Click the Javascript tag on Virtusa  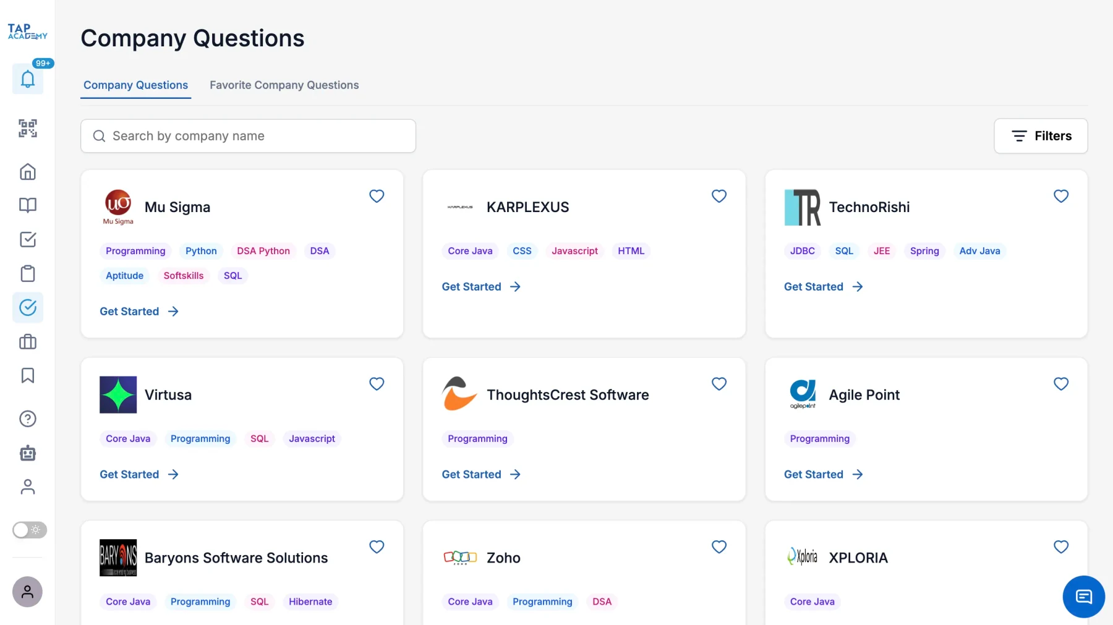coord(312,439)
